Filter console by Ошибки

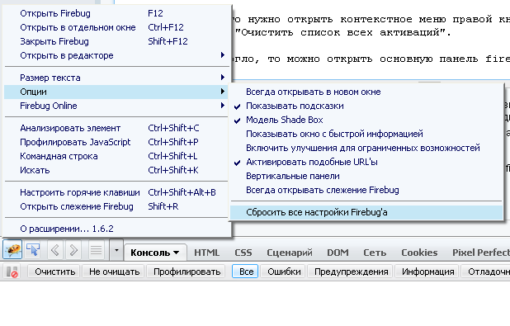click(x=284, y=272)
